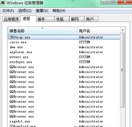Image resolution: width=132 pixels, height=127 pixels.
Task: Select the 360tray.exe process row
Action: tap(64, 37)
